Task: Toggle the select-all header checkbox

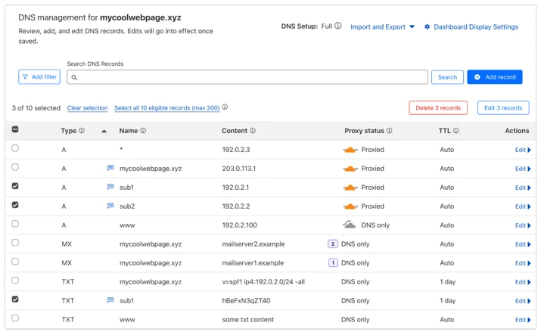Action: coord(15,129)
